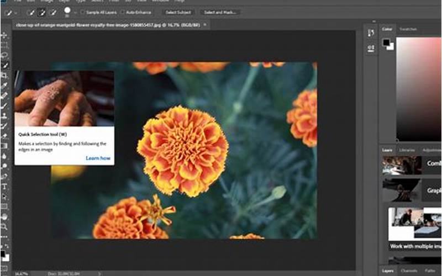Select the Gradient tool

tap(4, 146)
